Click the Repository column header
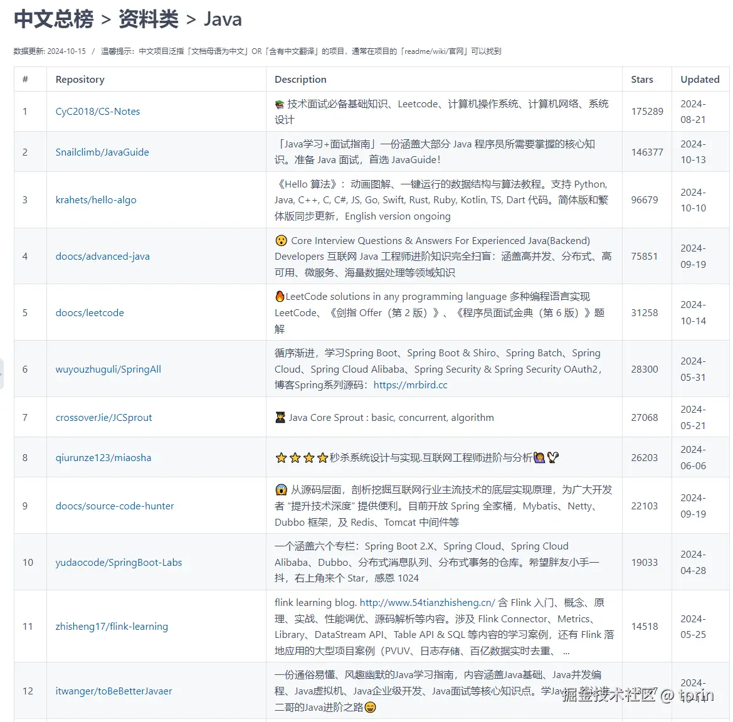Screen dimensions: 733x722 tap(80, 79)
